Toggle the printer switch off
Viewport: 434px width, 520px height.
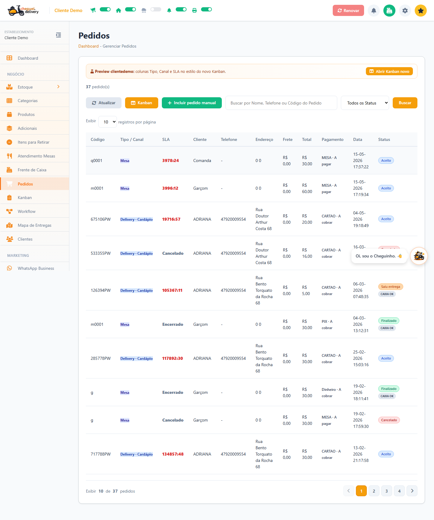(x=206, y=9)
